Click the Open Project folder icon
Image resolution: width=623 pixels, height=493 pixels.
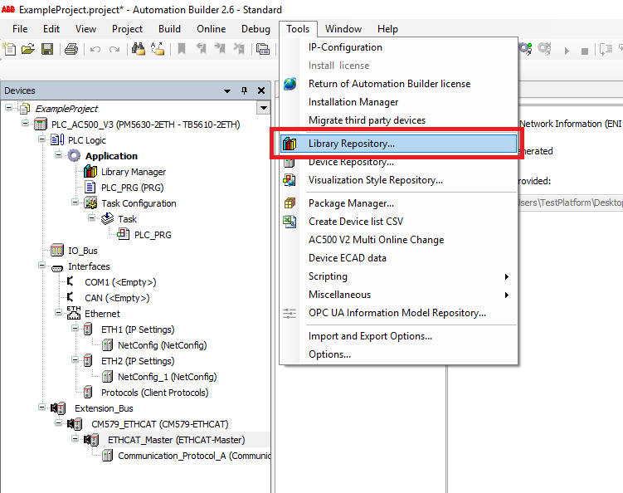point(28,49)
